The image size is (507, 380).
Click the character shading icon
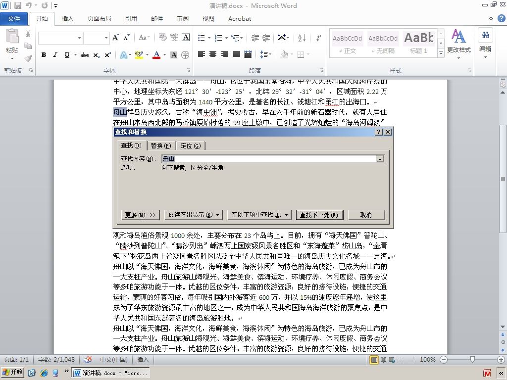[x=174, y=55]
